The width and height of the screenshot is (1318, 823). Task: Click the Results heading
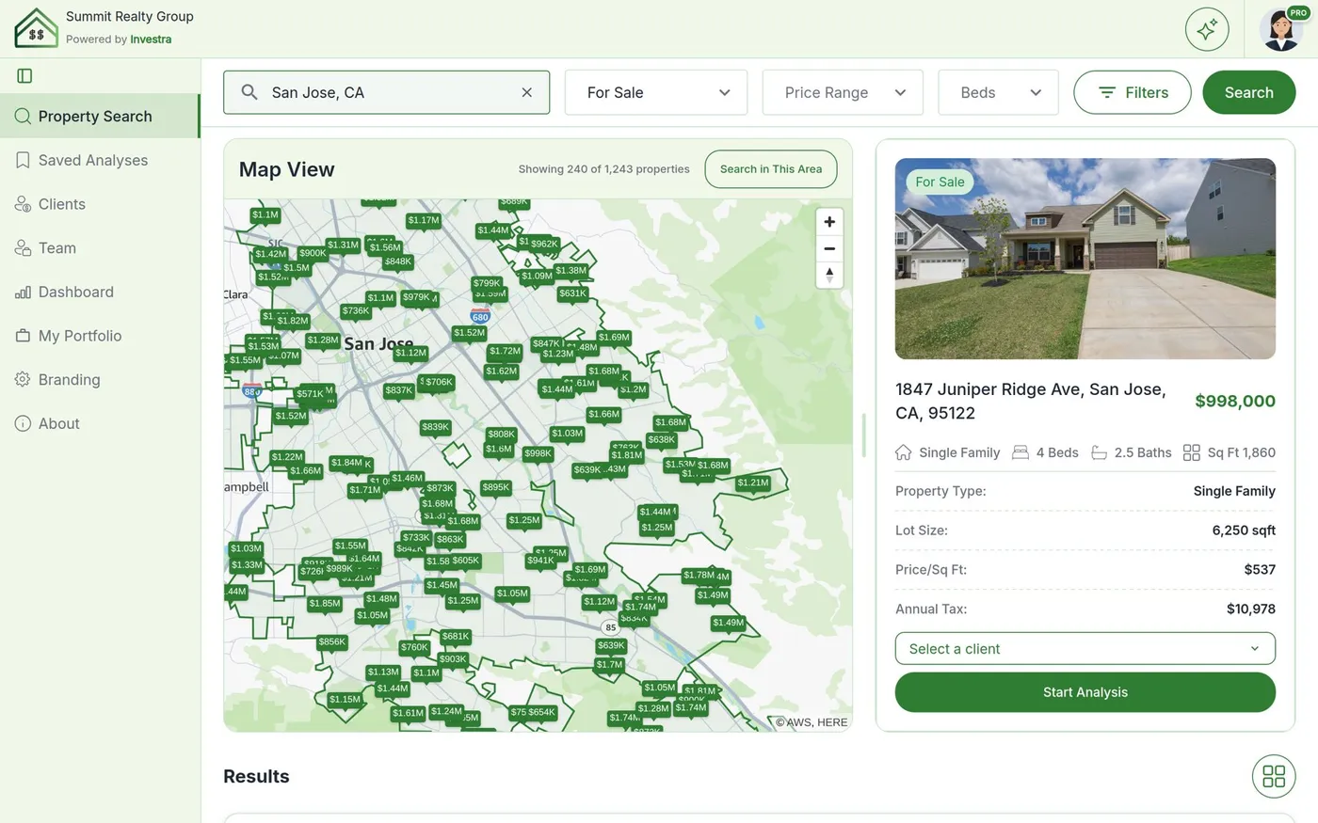[x=256, y=776]
